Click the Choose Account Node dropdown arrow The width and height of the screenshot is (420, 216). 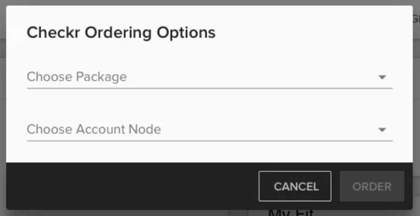(382, 130)
